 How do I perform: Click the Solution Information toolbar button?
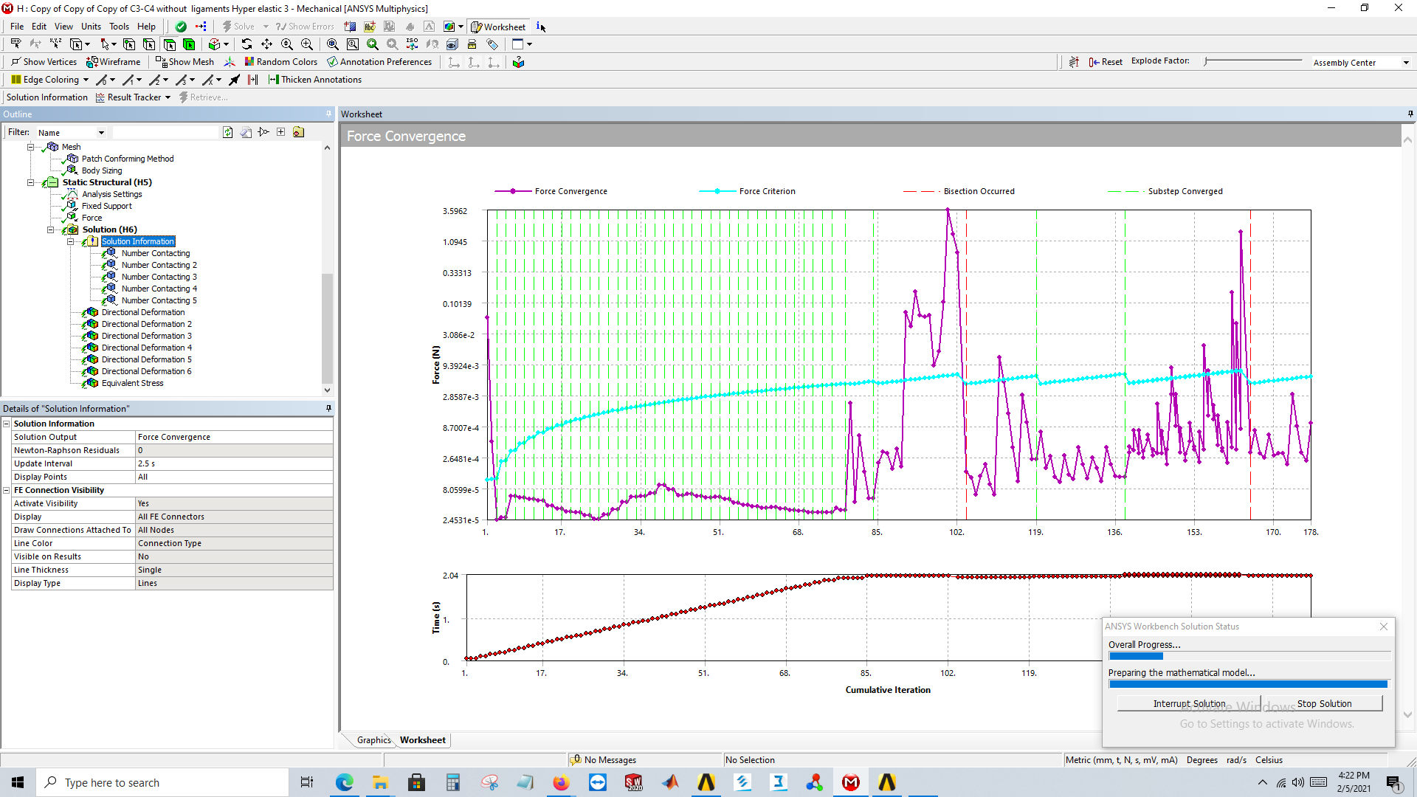[46, 97]
